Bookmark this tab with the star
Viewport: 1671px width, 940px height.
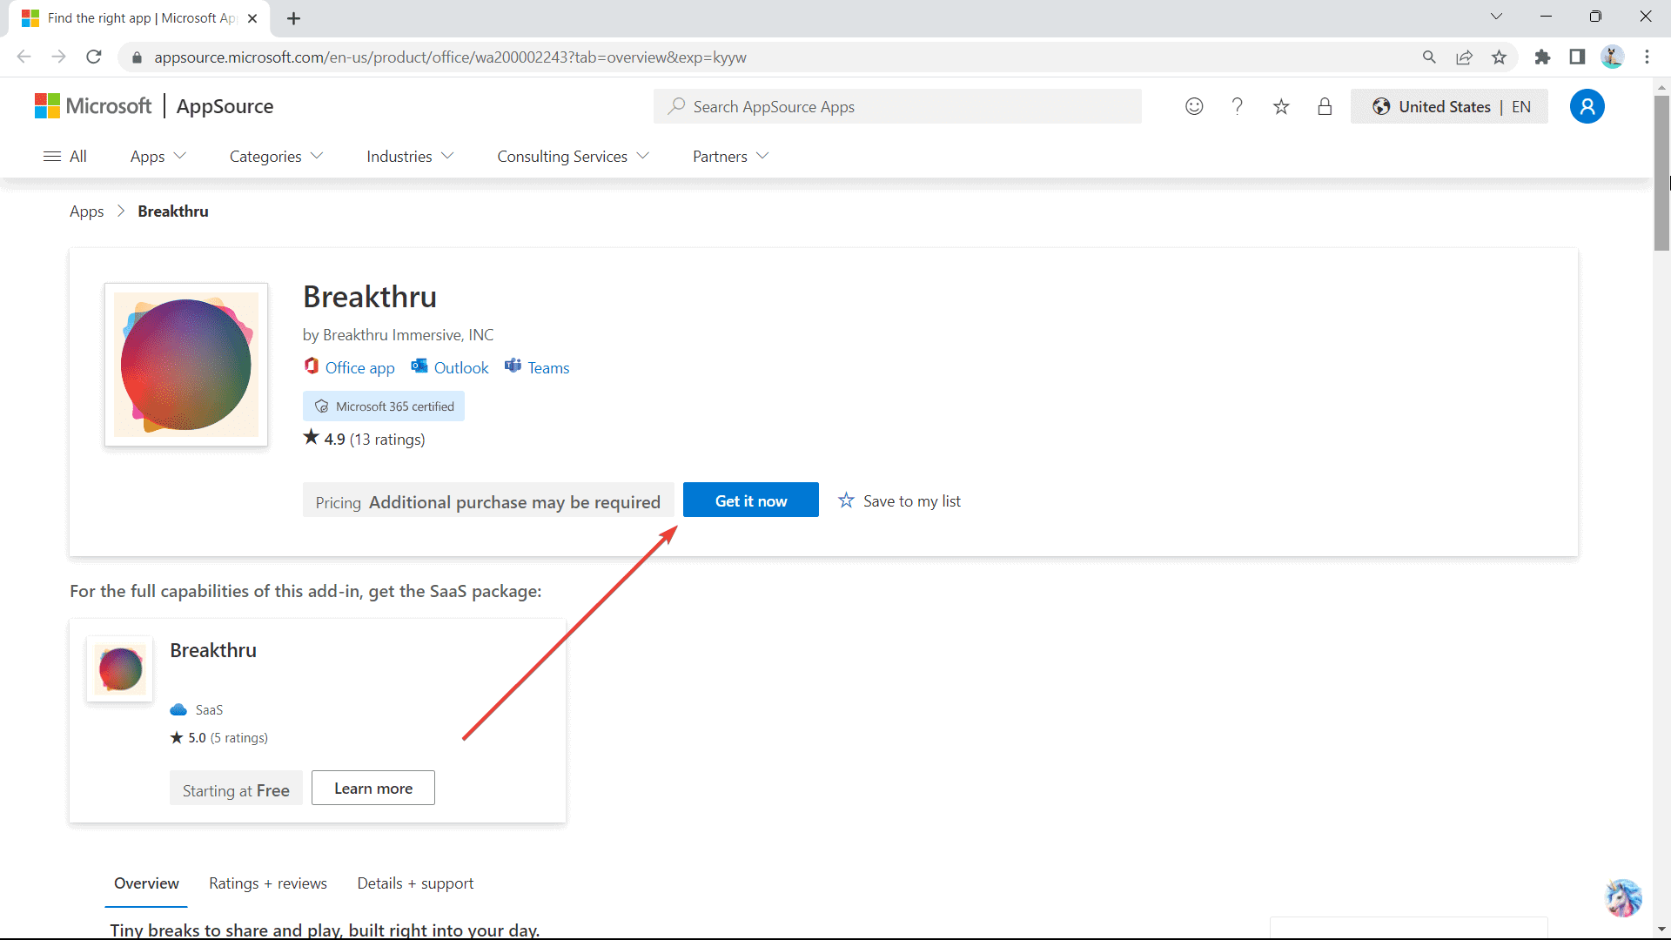1499,57
